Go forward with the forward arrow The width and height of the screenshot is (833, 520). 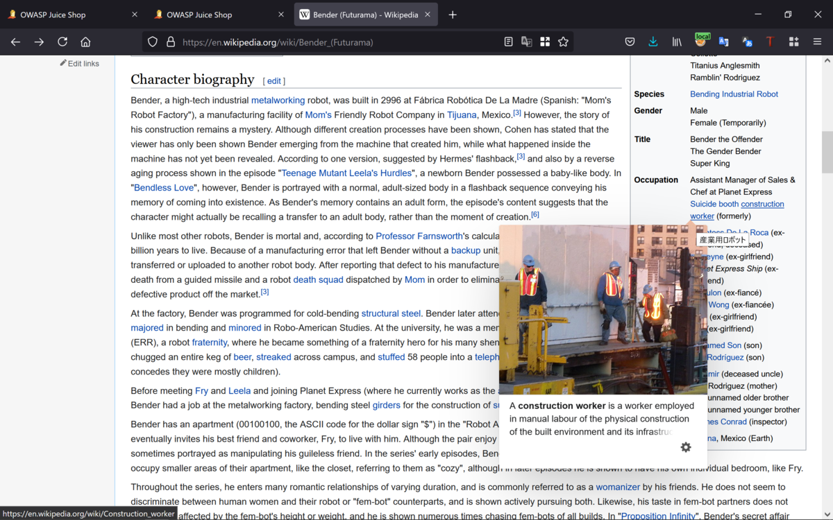(39, 42)
